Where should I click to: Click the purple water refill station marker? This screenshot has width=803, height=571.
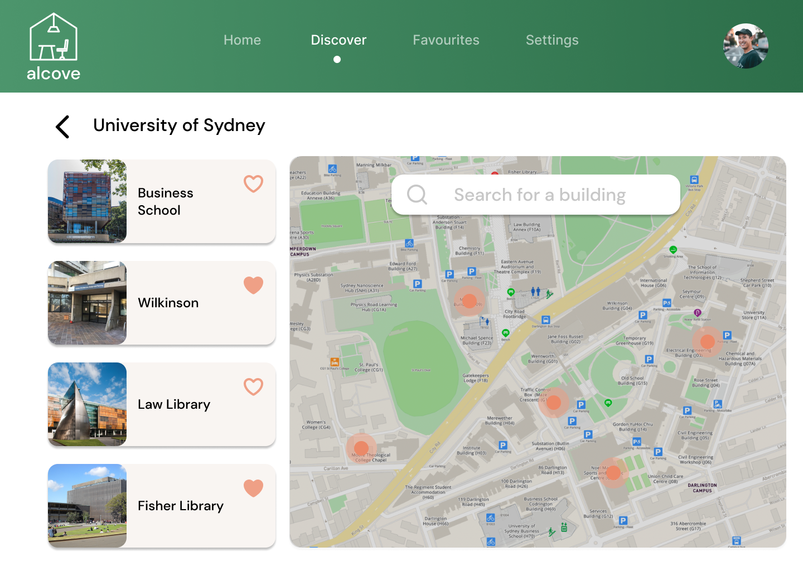697,313
